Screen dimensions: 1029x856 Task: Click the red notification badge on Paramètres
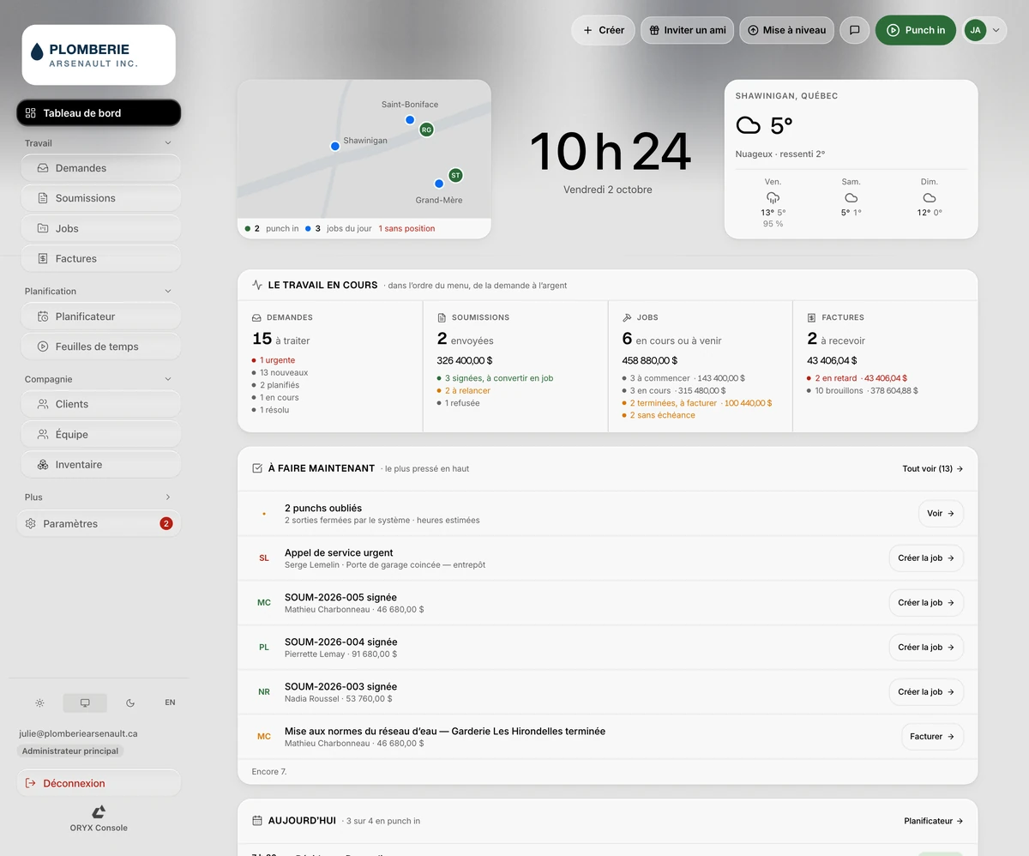point(166,523)
